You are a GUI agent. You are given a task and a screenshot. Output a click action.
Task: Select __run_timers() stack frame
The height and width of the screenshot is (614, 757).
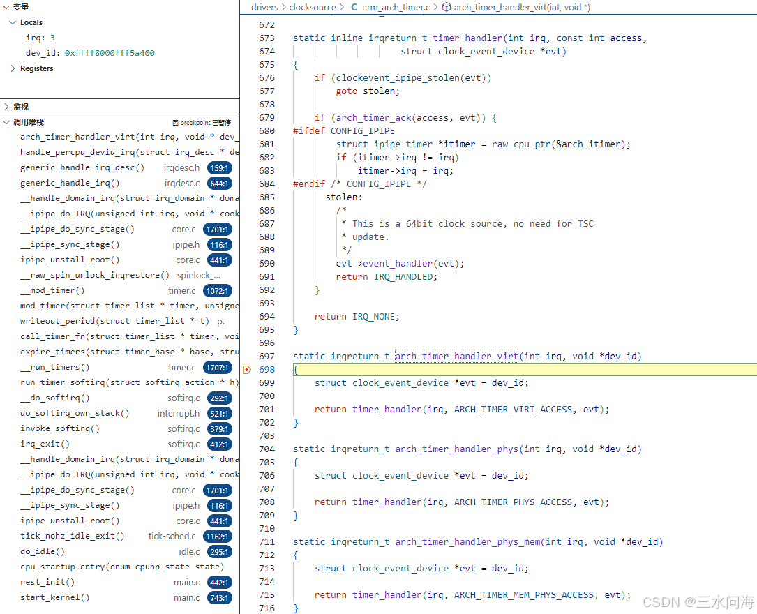pyautogui.click(x=120, y=367)
